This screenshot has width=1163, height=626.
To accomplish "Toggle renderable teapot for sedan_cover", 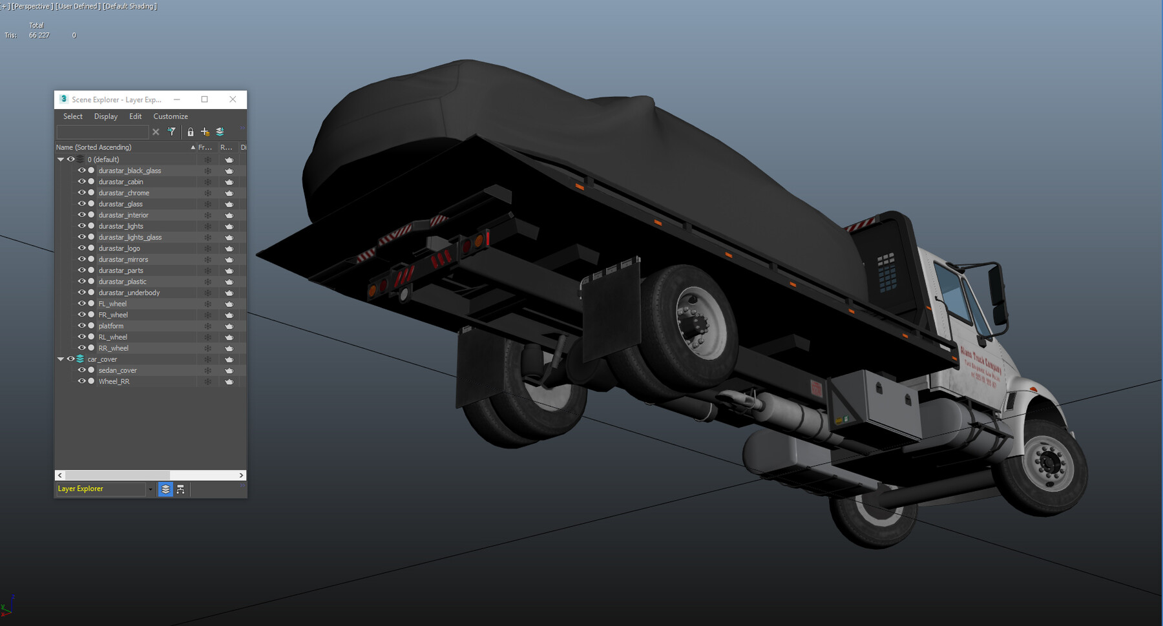I will (229, 371).
